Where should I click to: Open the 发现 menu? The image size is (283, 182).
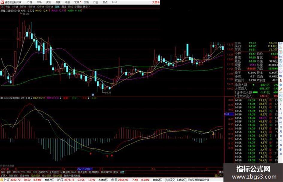point(77,2)
